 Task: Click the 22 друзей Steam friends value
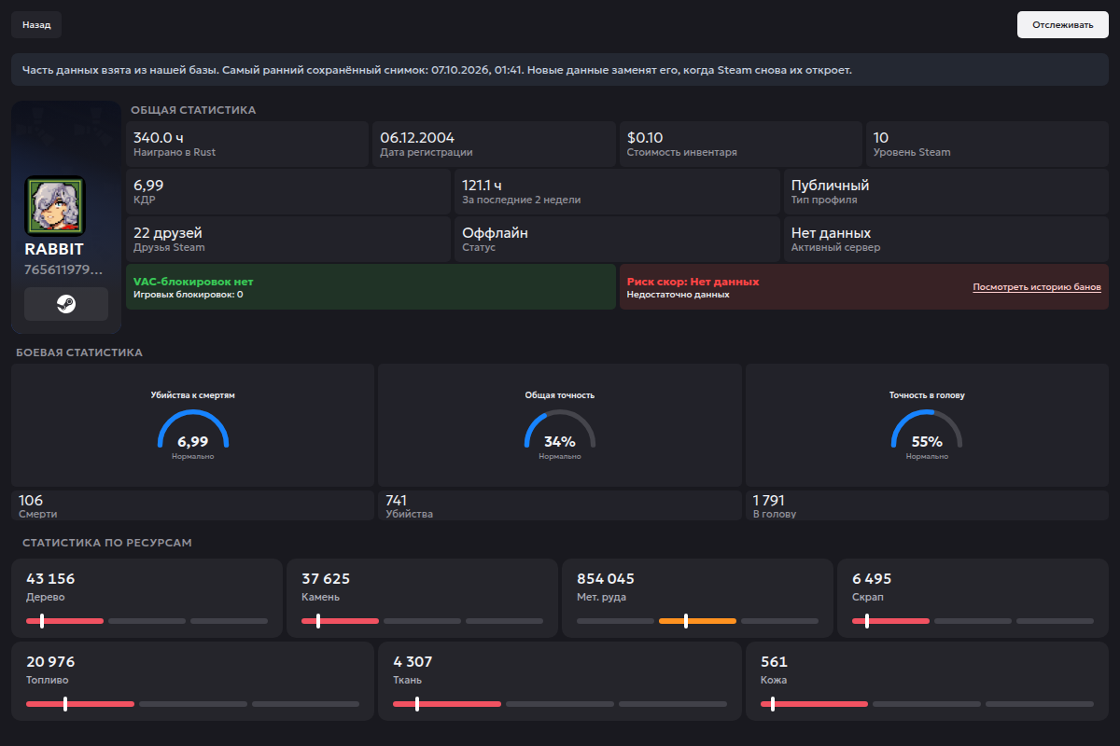168,233
